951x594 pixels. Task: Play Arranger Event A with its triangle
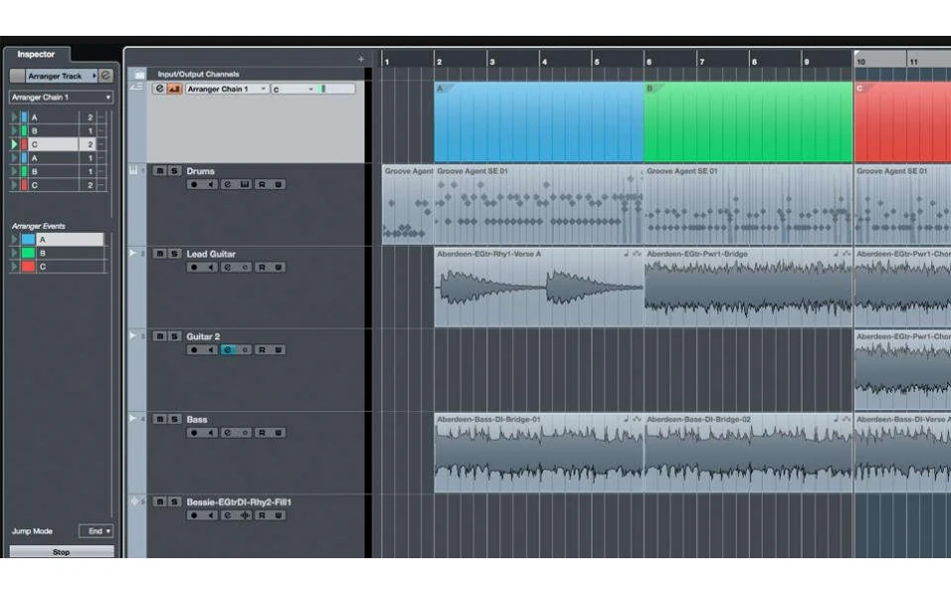point(15,240)
